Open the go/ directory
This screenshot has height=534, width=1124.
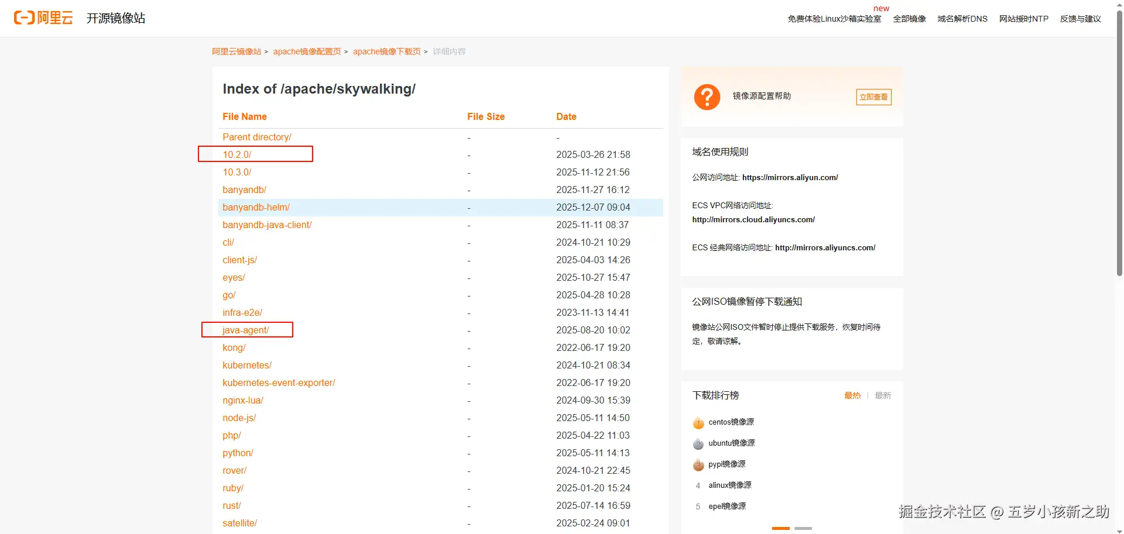pyautogui.click(x=229, y=295)
